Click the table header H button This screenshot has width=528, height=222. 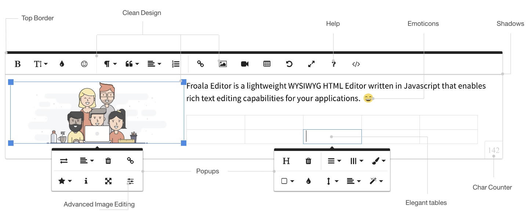click(286, 161)
